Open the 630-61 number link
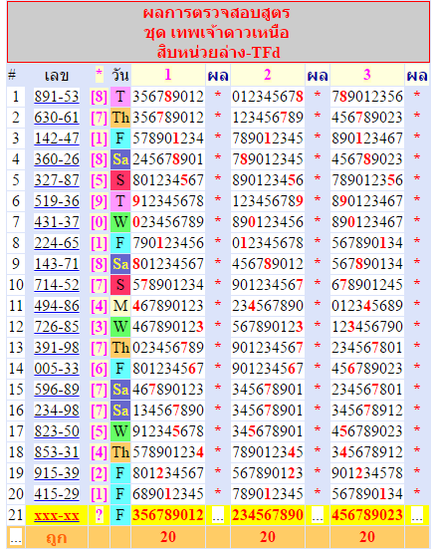Image resolution: width=435 pixels, height=555 pixels. pos(57,118)
